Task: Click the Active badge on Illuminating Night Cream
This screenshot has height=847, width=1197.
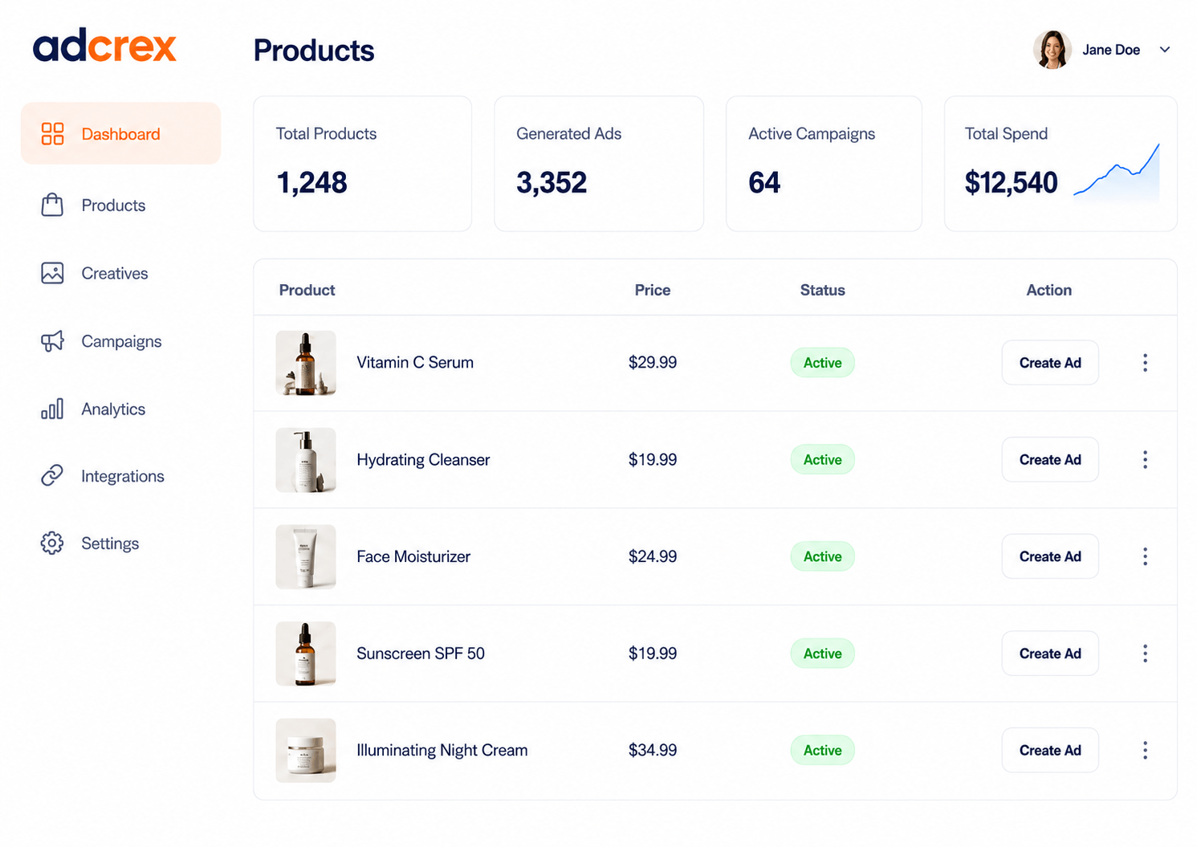Action: [823, 751]
